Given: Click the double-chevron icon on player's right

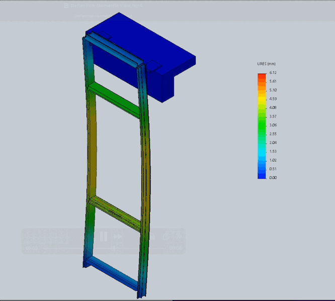Looking at the screenshot, I should [178, 236].
